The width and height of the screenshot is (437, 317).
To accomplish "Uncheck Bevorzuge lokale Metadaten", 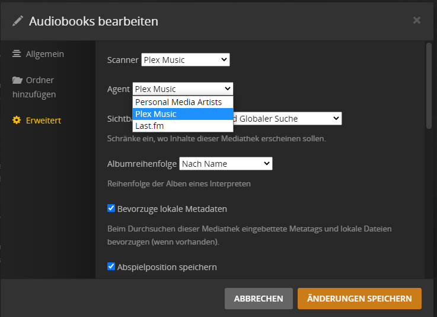I will (111, 208).
